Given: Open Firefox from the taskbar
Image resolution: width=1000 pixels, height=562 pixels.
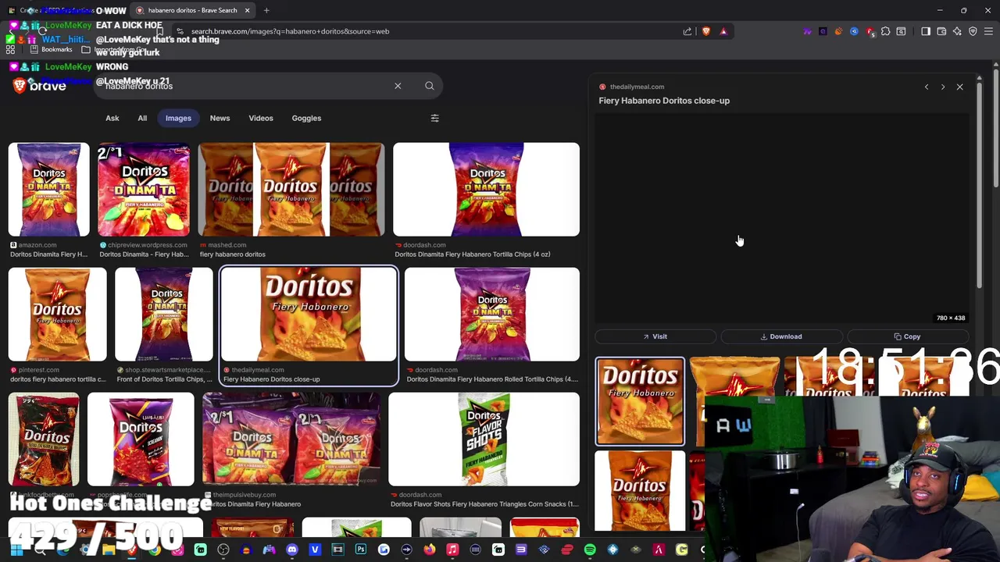Looking at the screenshot, I should [429, 550].
